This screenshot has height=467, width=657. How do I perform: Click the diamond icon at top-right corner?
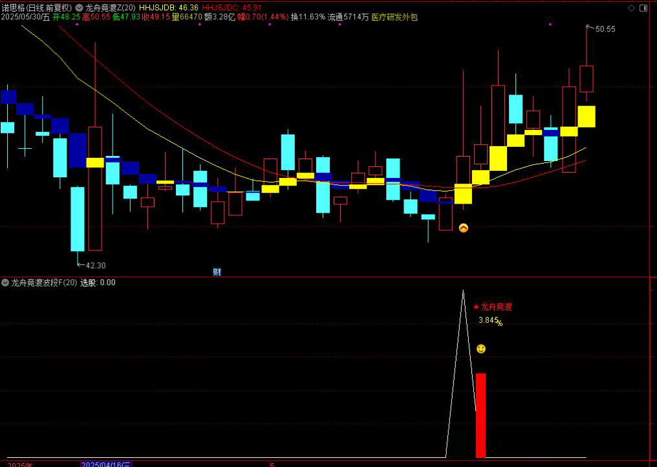[x=643, y=8]
